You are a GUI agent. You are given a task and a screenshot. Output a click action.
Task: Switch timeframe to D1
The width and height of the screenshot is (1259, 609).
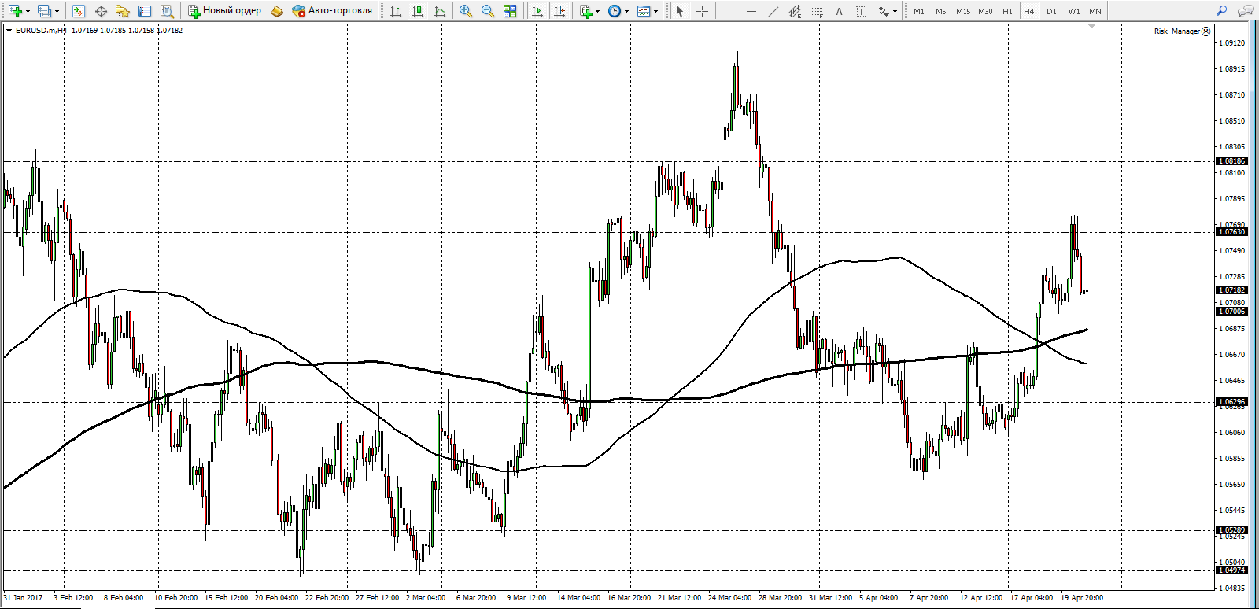coord(1051,11)
